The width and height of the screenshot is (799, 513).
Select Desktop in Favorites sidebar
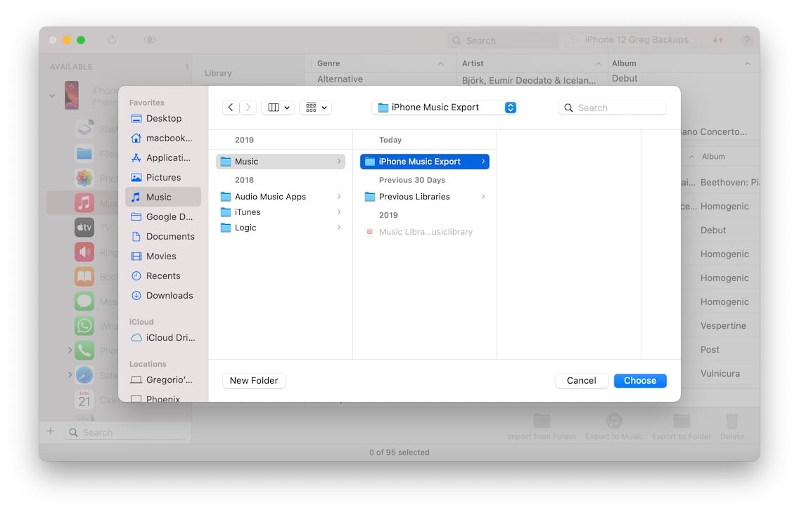point(163,118)
